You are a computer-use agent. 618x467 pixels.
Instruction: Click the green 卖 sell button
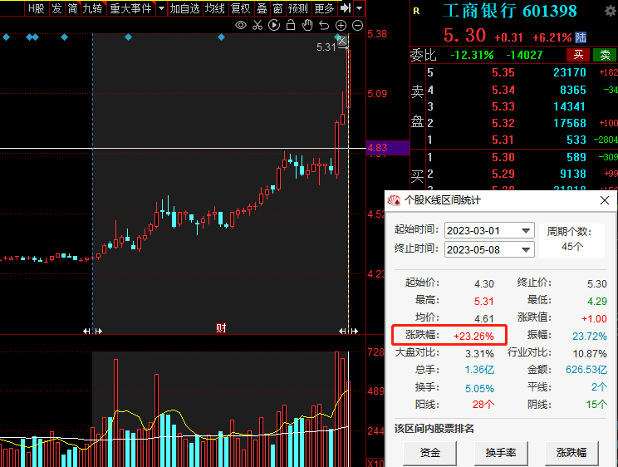604,55
